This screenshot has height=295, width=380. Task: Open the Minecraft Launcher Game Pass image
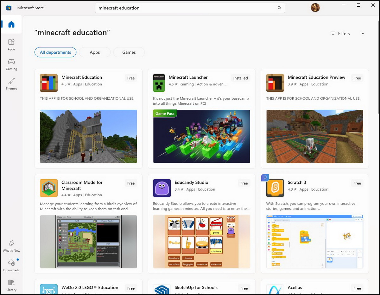(202, 136)
